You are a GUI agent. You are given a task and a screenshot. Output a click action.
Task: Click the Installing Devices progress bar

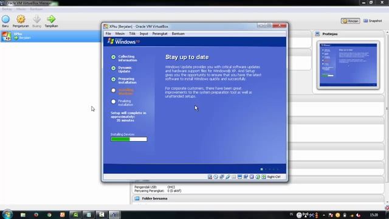[129, 139]
